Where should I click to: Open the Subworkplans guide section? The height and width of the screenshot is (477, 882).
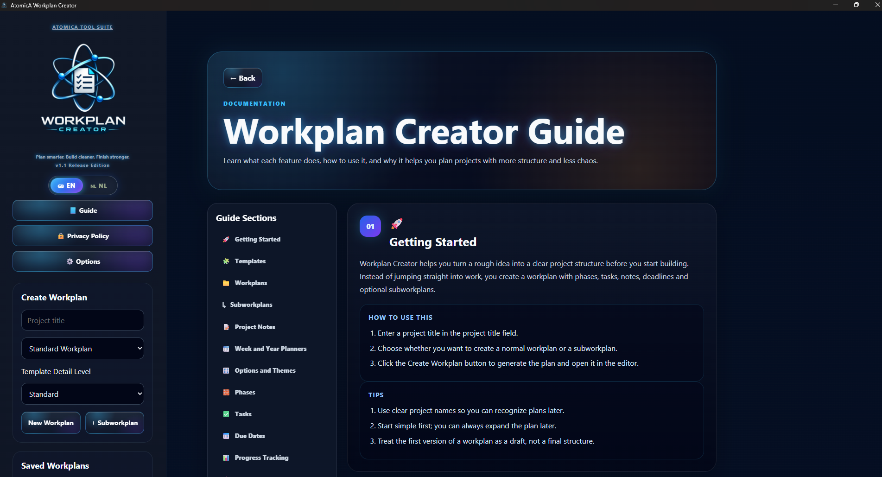point(272,305)
